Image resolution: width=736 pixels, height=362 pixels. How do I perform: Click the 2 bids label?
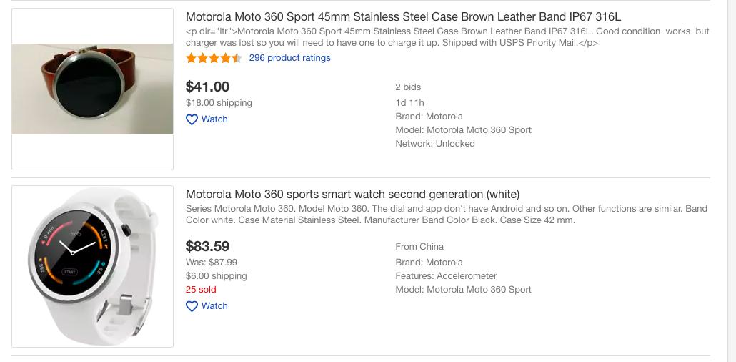tap(408, 87)
